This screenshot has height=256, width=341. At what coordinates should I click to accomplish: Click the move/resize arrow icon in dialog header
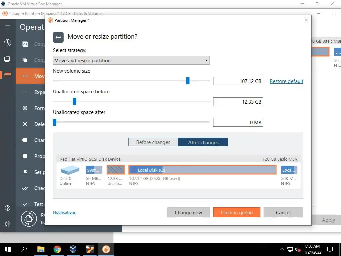58,37
